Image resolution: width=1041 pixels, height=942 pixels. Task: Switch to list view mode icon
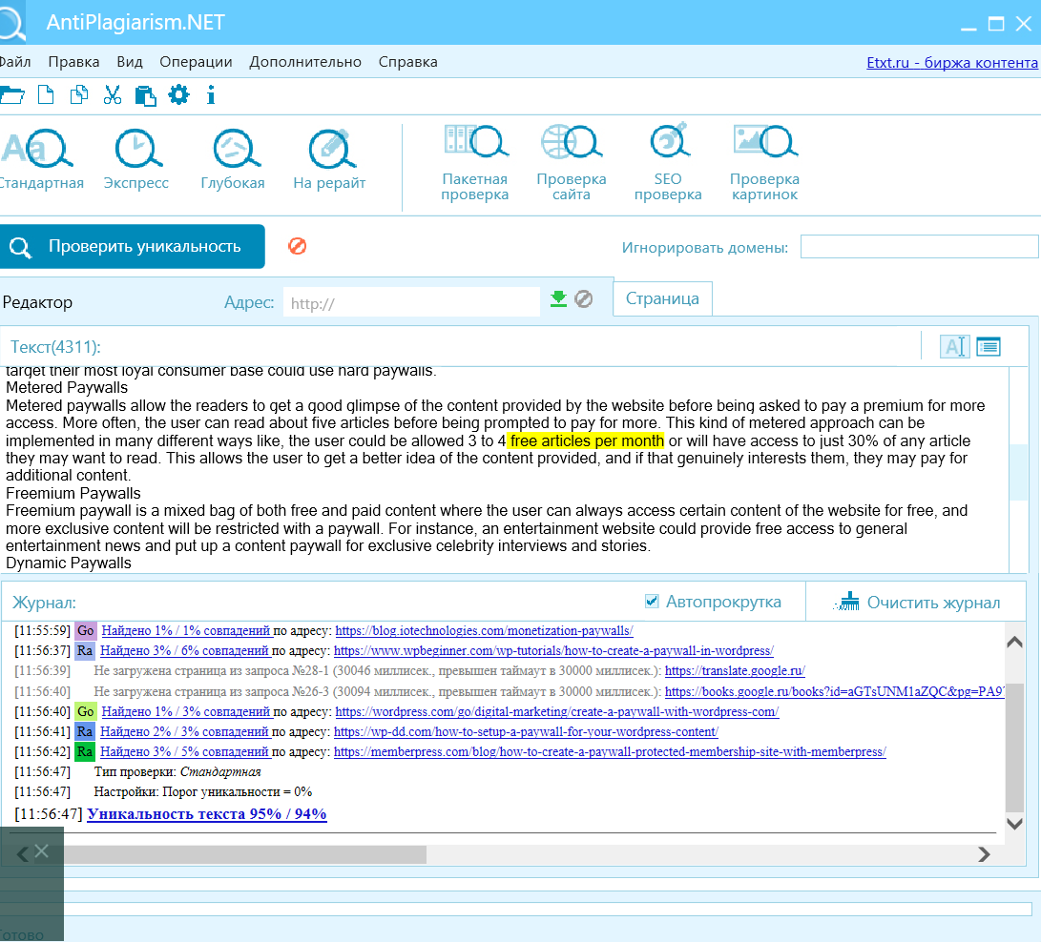click(x=989, y=346)
